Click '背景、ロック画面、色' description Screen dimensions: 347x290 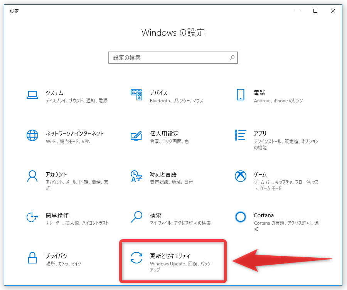[x=169, y=142]
